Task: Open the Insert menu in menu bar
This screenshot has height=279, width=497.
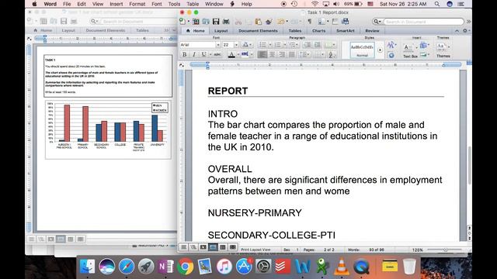Action: [x=116, y=4]
